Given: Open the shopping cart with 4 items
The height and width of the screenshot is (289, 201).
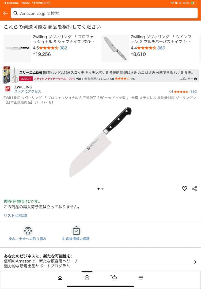Looking at the screenshot, I should click(x=114, y=277).
